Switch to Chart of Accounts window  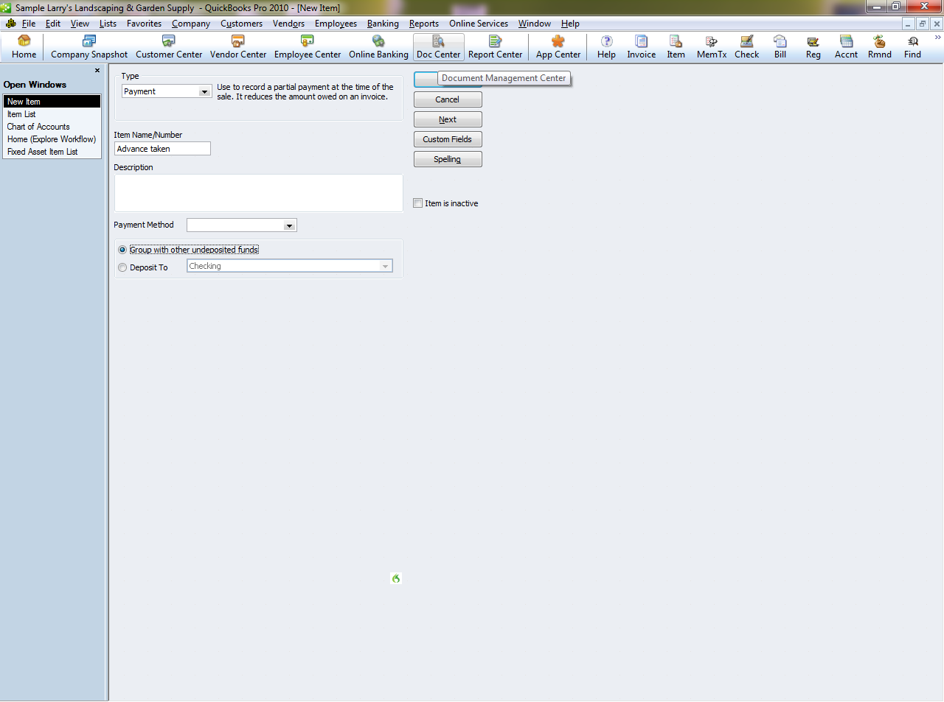[x=52, y=127]
